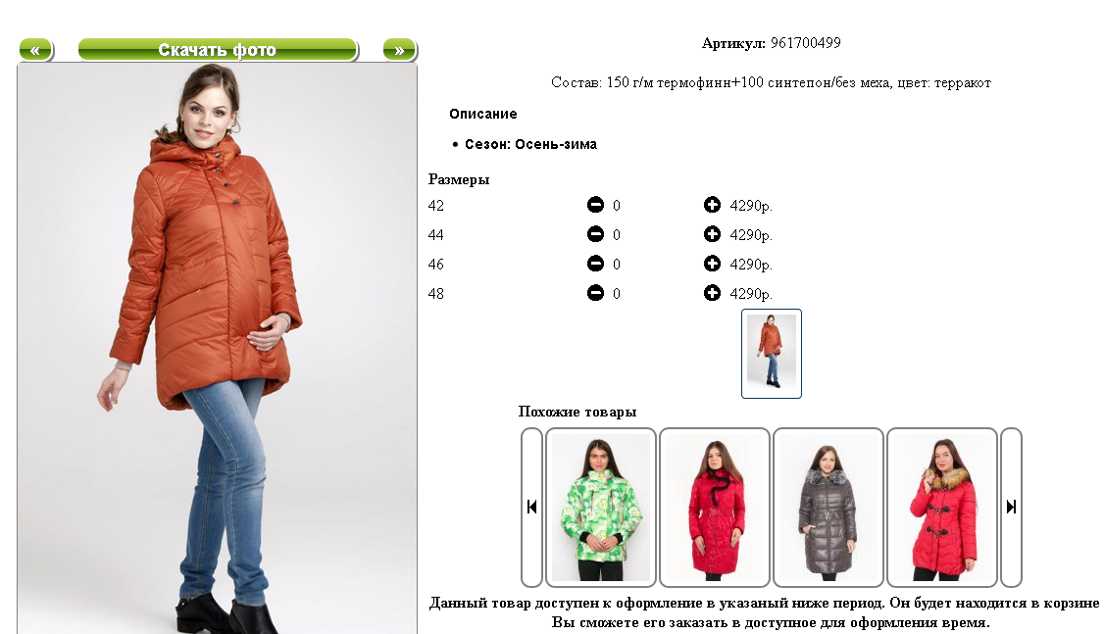Click the main terracotta jacket photo
The width and height of the screenshot is (1104, 634).
217,348
